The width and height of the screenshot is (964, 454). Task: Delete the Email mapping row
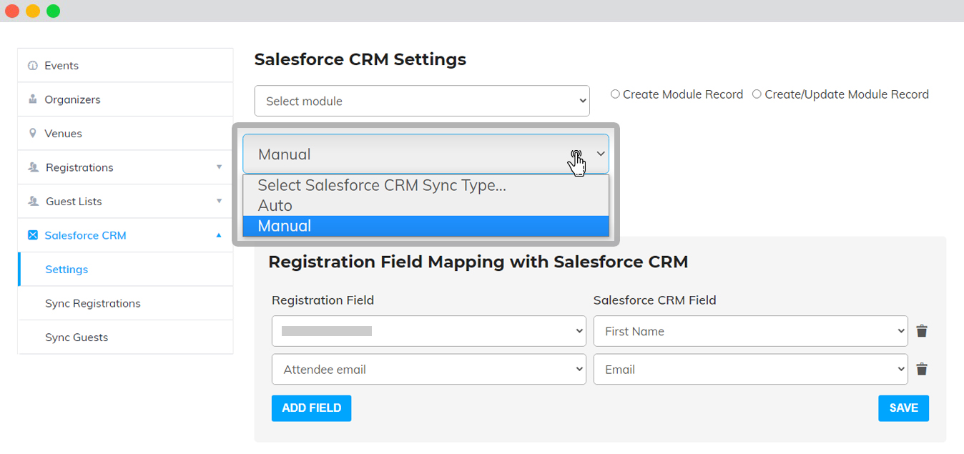(x=922, y=370)
